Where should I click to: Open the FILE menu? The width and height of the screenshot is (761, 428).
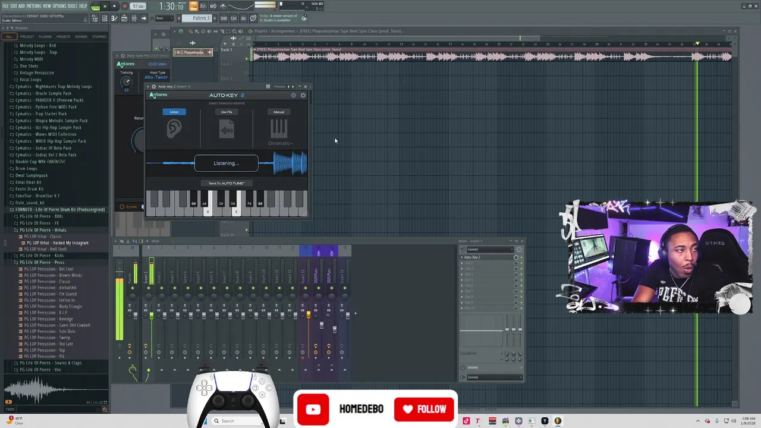[x=5, y=6]
